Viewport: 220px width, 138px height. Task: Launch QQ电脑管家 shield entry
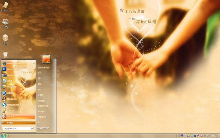point(18,86)
